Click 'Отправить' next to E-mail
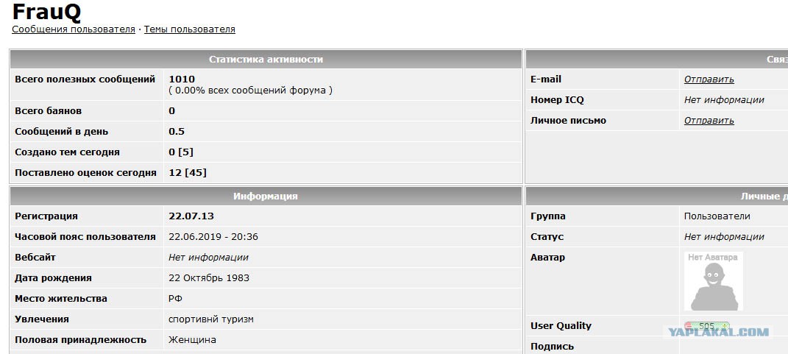 (709, 79)
